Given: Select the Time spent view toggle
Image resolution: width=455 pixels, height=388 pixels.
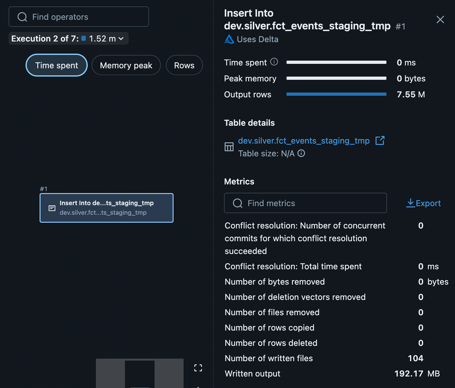Looking at the screenshot, I should [56, 66].
